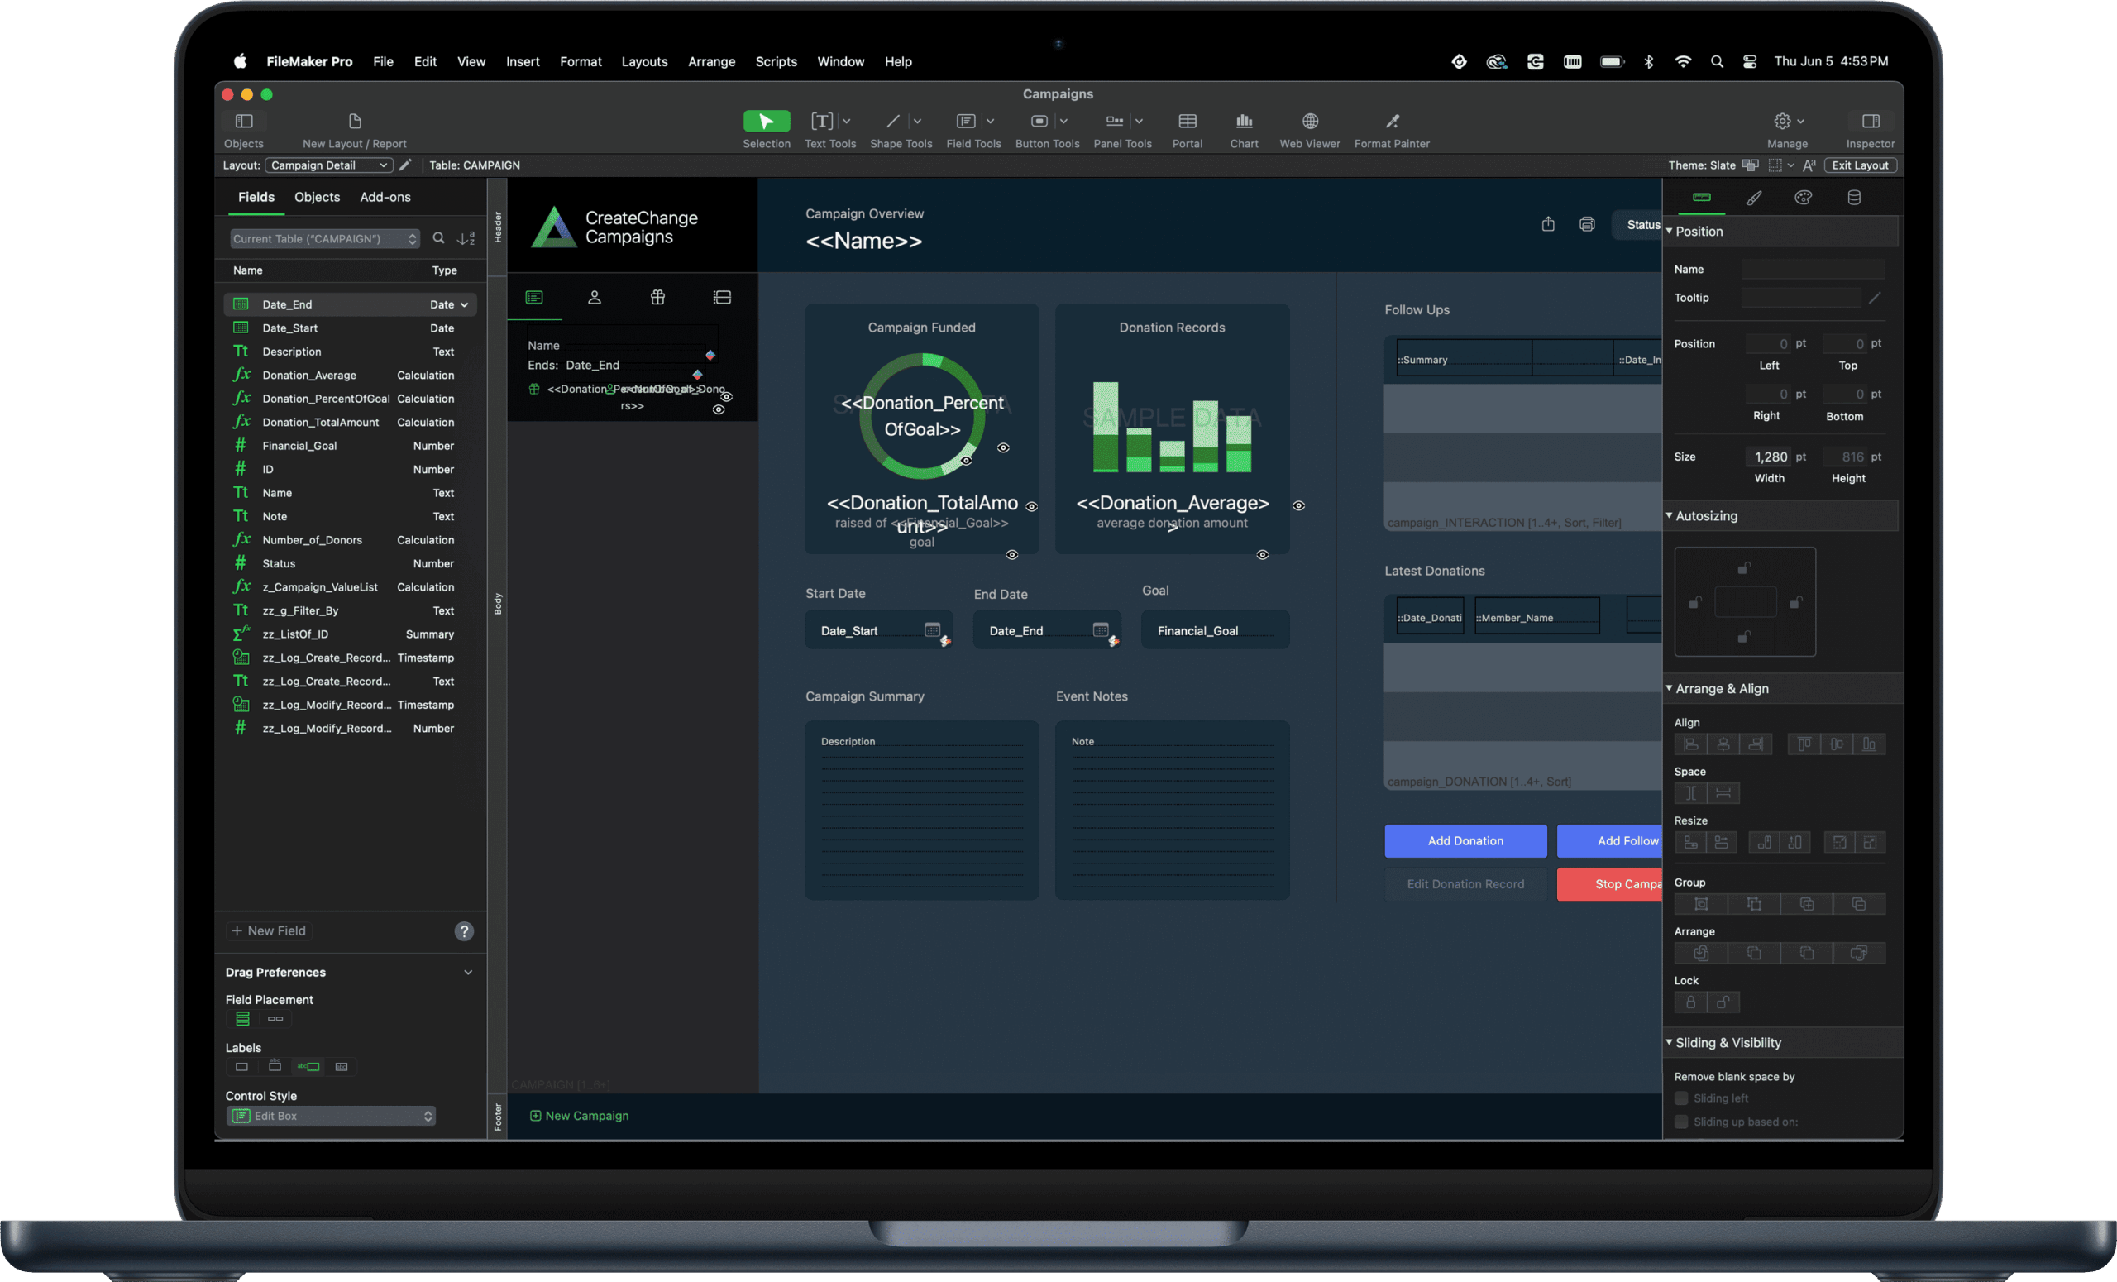Select the Format Painter tool
The height and width of the screenshot is (1282, 2117).
(1392, 121)
